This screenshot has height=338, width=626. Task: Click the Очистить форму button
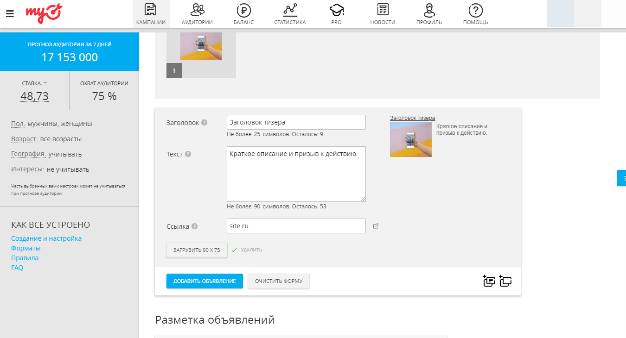278,281
